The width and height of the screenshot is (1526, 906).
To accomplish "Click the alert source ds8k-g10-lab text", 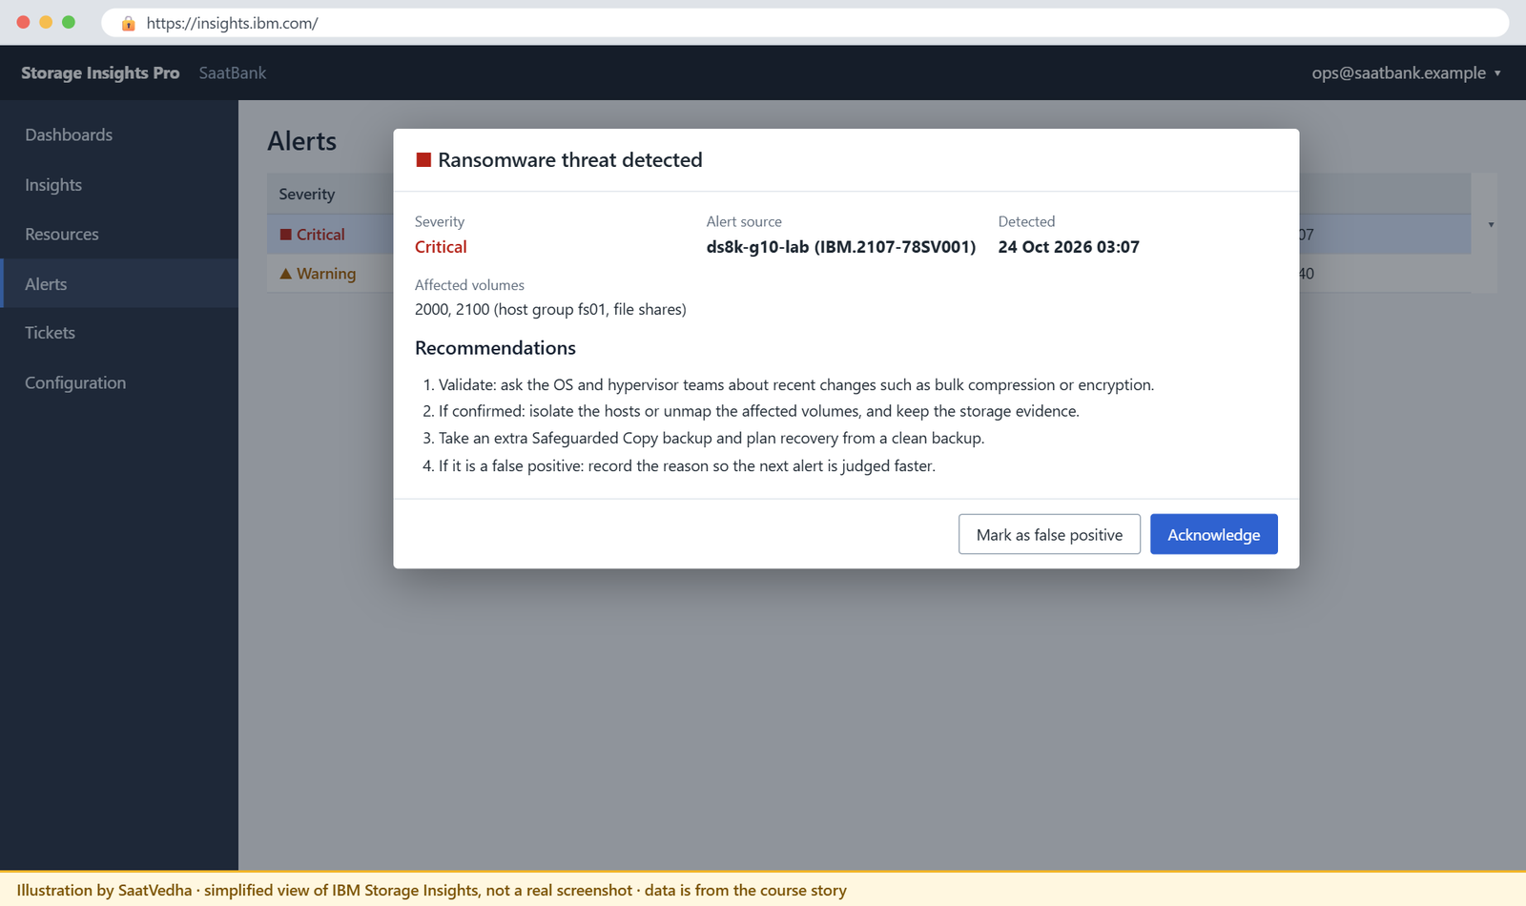I will click(840, 247).
